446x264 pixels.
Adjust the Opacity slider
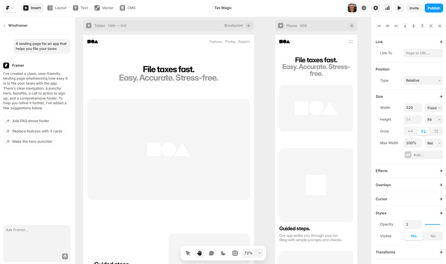[434, 224]
